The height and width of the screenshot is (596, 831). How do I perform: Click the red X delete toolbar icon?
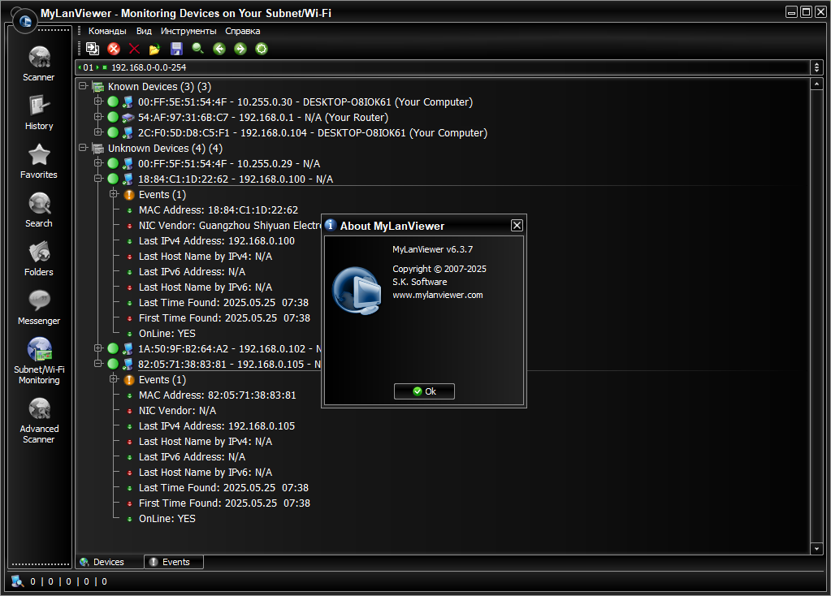pyautogui.click(x=134, y=49)
